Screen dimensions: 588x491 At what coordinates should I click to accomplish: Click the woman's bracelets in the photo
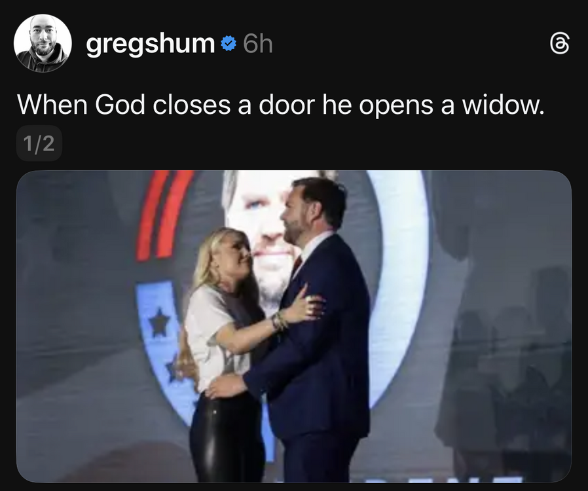(280, 321)
